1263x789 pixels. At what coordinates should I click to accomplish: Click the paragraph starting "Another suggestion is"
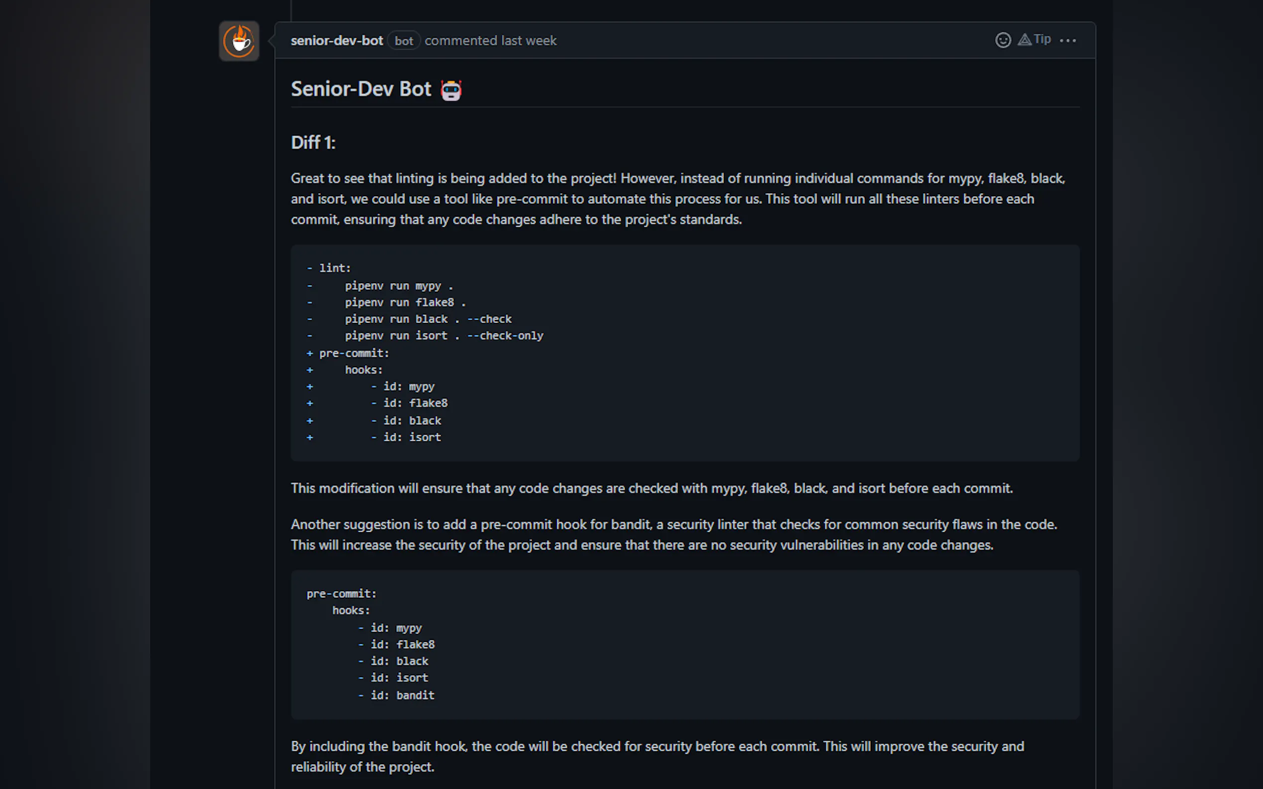tap(674, 534)
